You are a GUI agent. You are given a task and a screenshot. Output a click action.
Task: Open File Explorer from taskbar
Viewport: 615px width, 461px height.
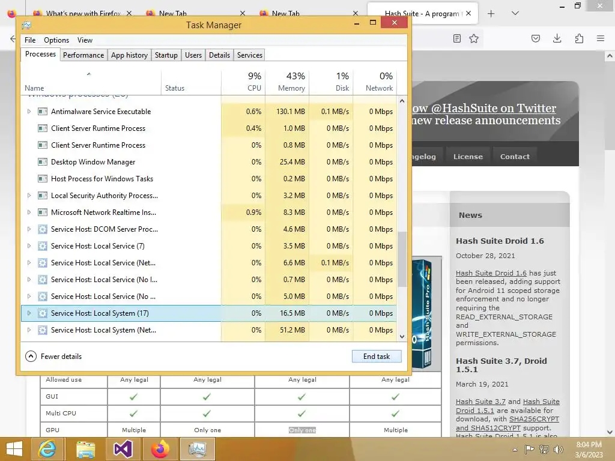point(85,449)
